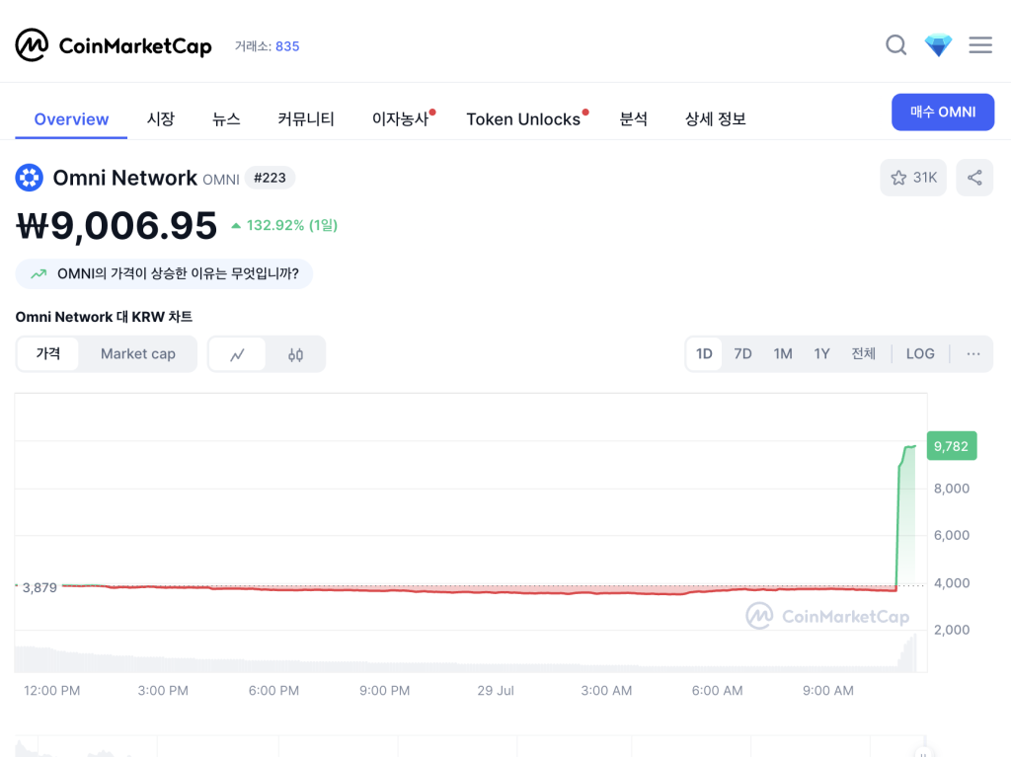The image size is (1011, 757).
Task: Switch to line chart view icon
Action: (237, 354)
